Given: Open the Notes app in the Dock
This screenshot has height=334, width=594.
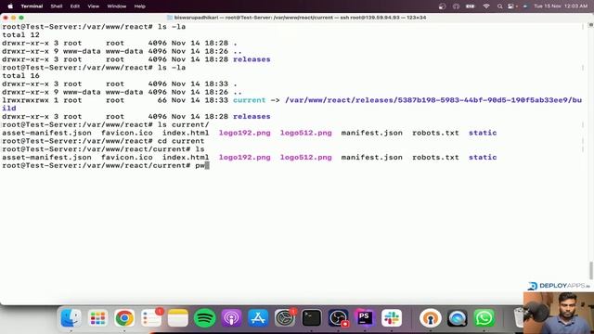Looking at the screenshot, I should 177,318.
